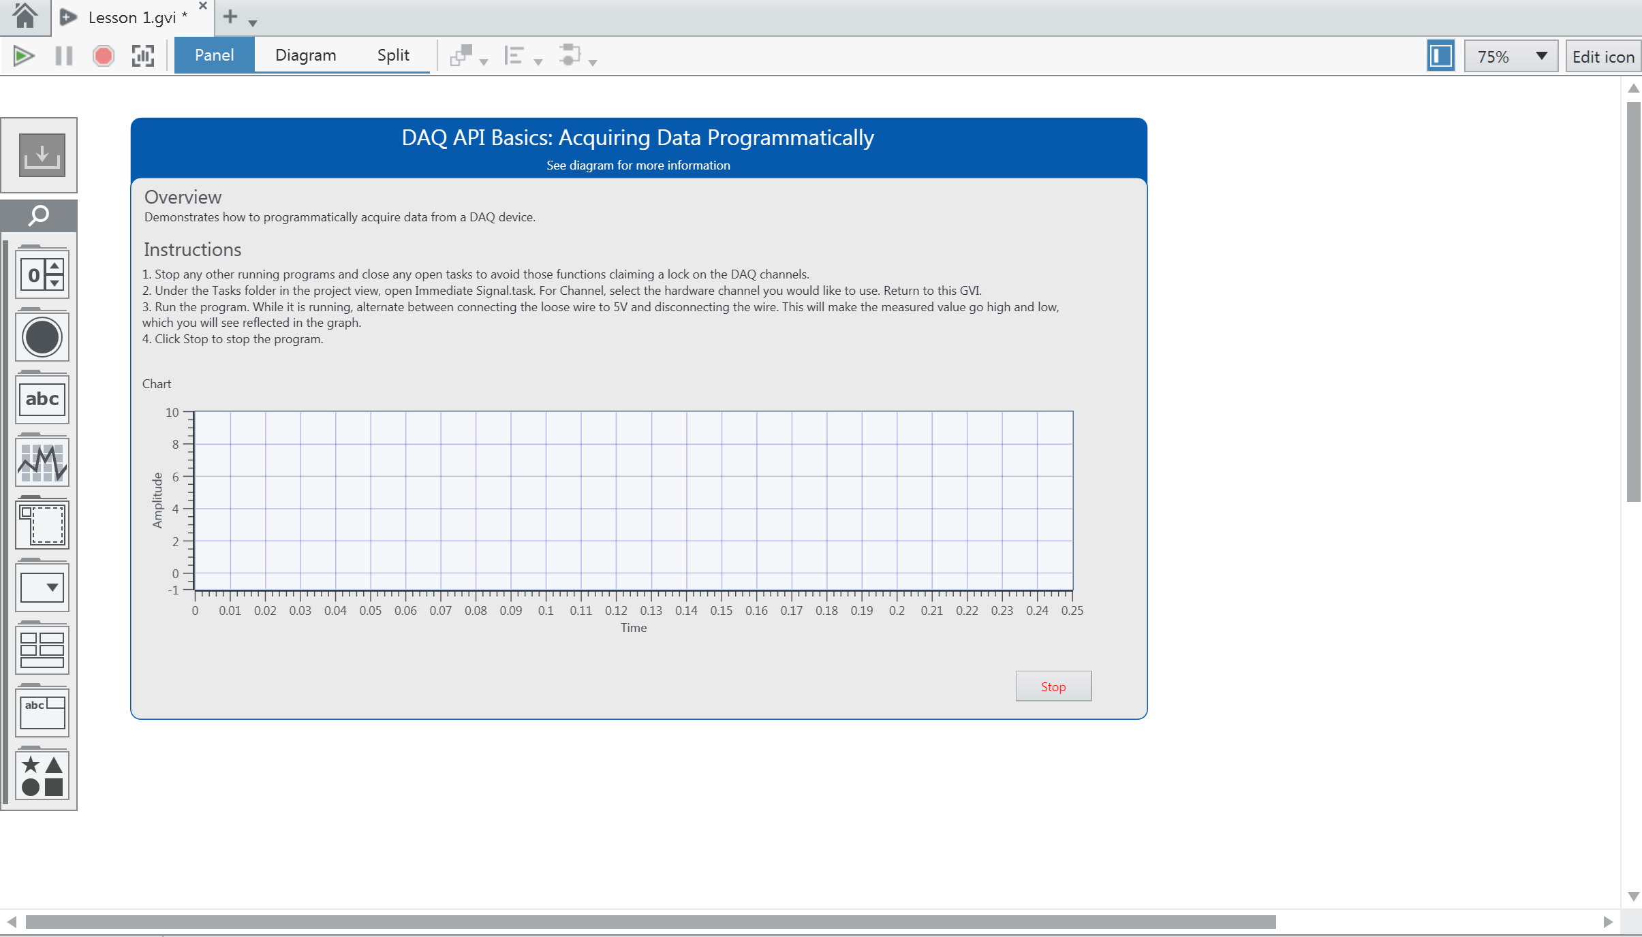Click the Edit icon button
1642x937 pixels.
pyautogui.click(x=1602, y=57)
